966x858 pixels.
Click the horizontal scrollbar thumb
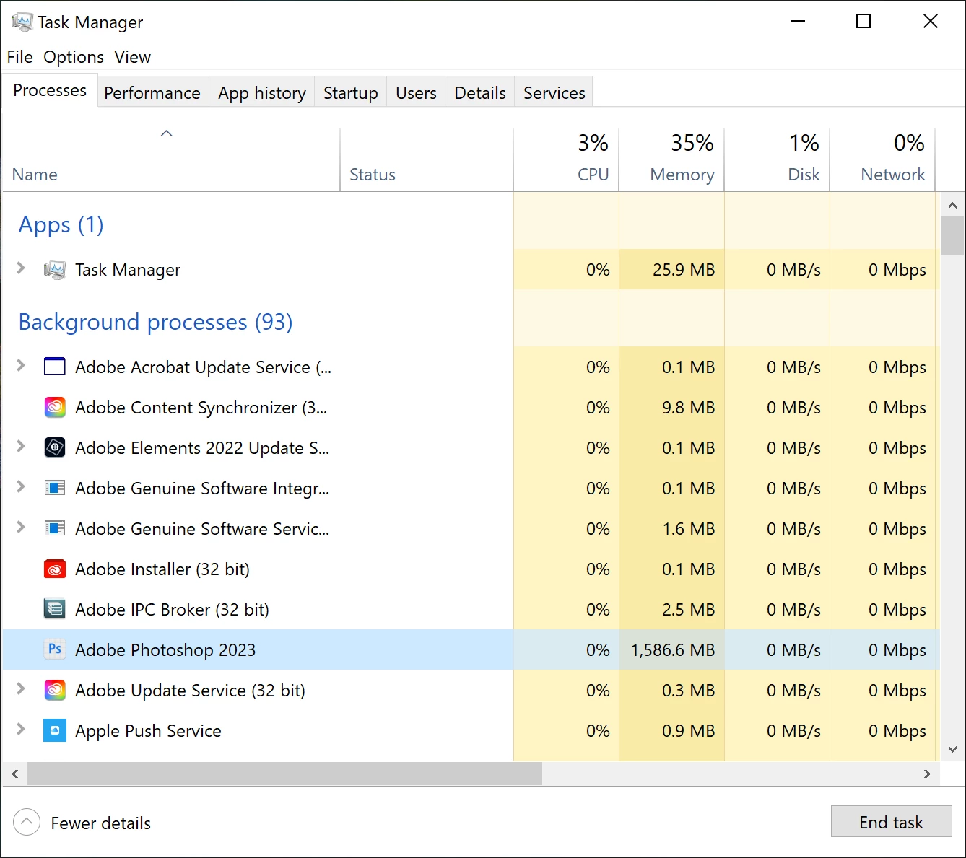(284, 774)
